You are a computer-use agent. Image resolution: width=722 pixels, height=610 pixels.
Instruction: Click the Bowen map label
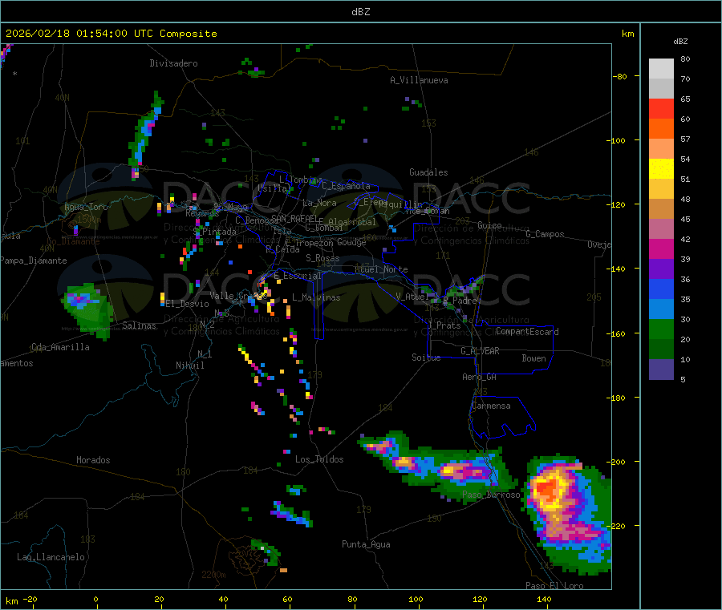(534, 358)
